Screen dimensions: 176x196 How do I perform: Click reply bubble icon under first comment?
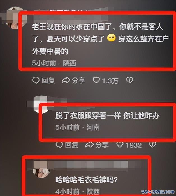click(x=36, y=80)
